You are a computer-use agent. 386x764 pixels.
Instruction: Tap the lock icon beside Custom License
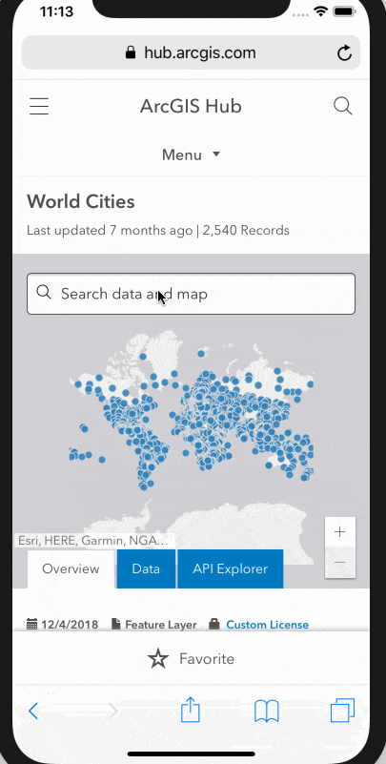click(214, 624)
